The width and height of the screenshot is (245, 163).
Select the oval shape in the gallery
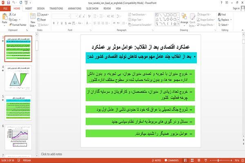point(171,15)
